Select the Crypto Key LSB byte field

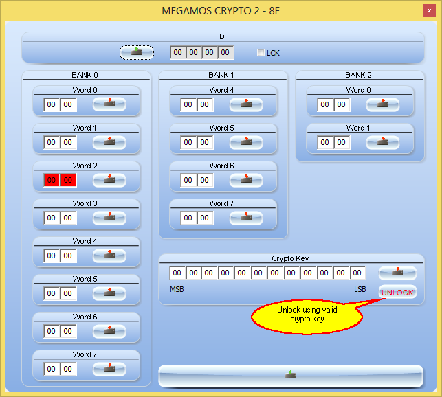point(357,273)
